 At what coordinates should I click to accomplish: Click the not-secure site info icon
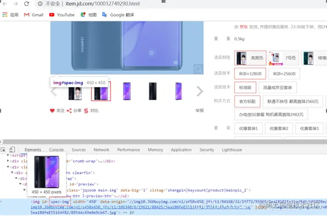(x=40, y=4)
